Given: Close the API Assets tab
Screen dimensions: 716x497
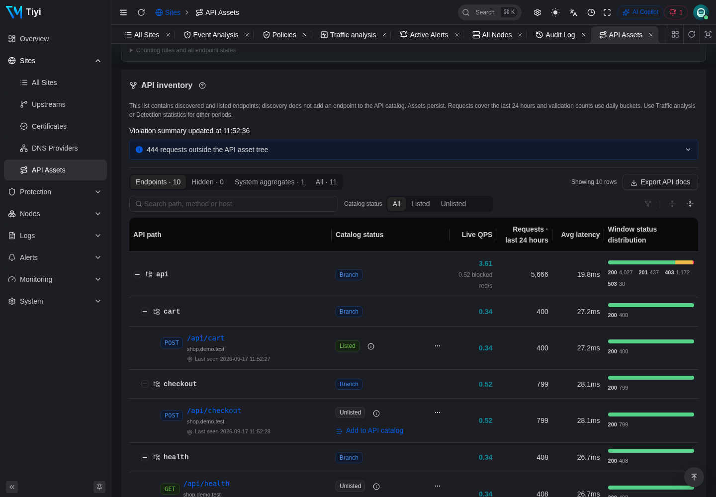Looking at the screenshot, I should click(x=651, y=35).
